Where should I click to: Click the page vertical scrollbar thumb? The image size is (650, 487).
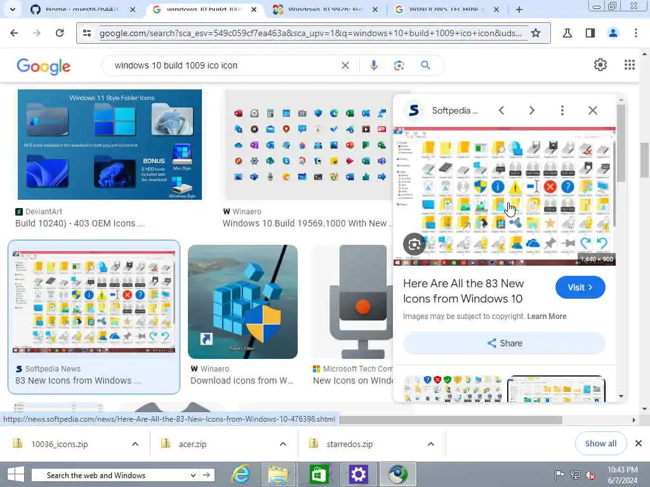(x=644, y=160)
